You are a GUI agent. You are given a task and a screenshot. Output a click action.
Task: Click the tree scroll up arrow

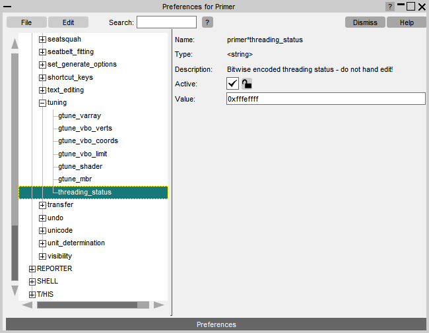(15, 44)
